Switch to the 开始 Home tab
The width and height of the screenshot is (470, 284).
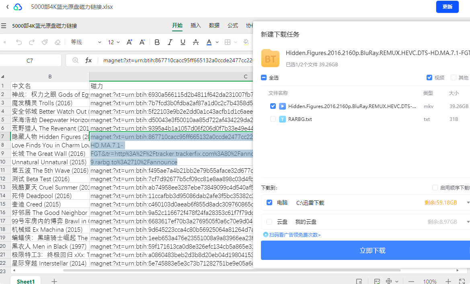[x=177, y=25]
